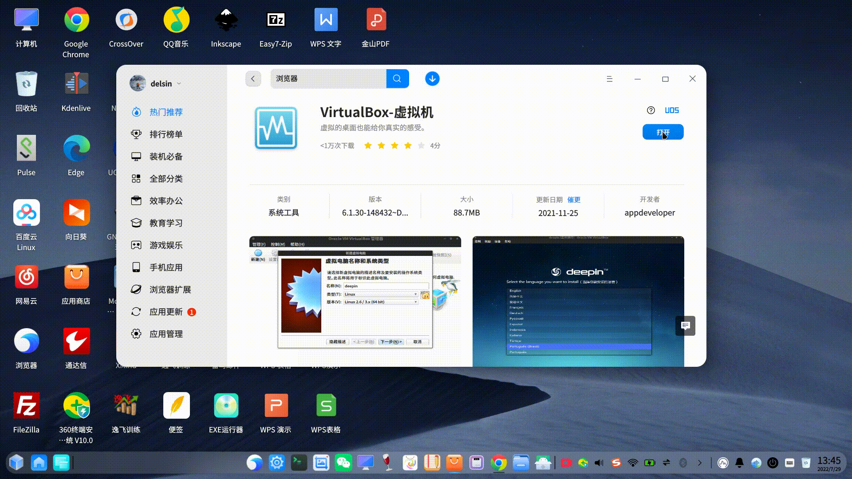
Task: Open WeChat from the taskbar
Action: pos(343,463)
